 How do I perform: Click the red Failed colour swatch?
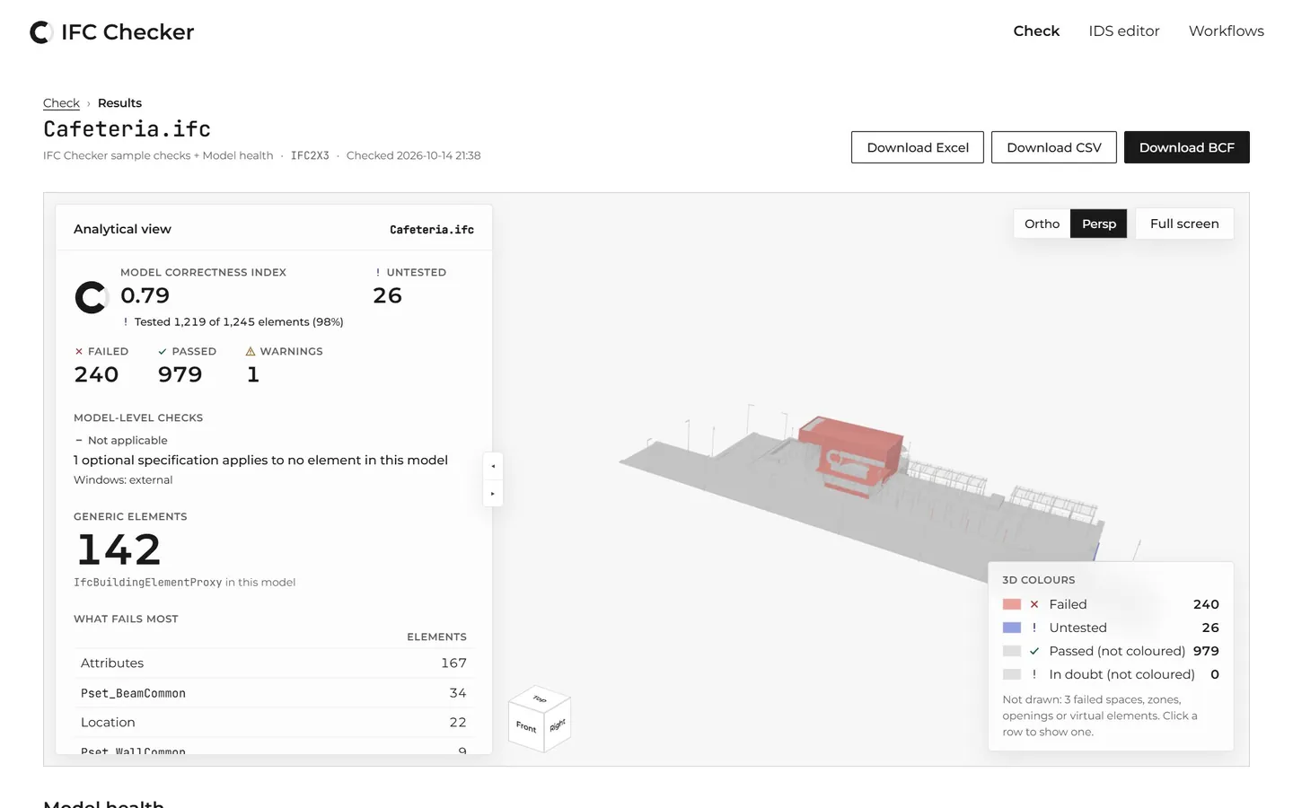(x=1012, y=604)
